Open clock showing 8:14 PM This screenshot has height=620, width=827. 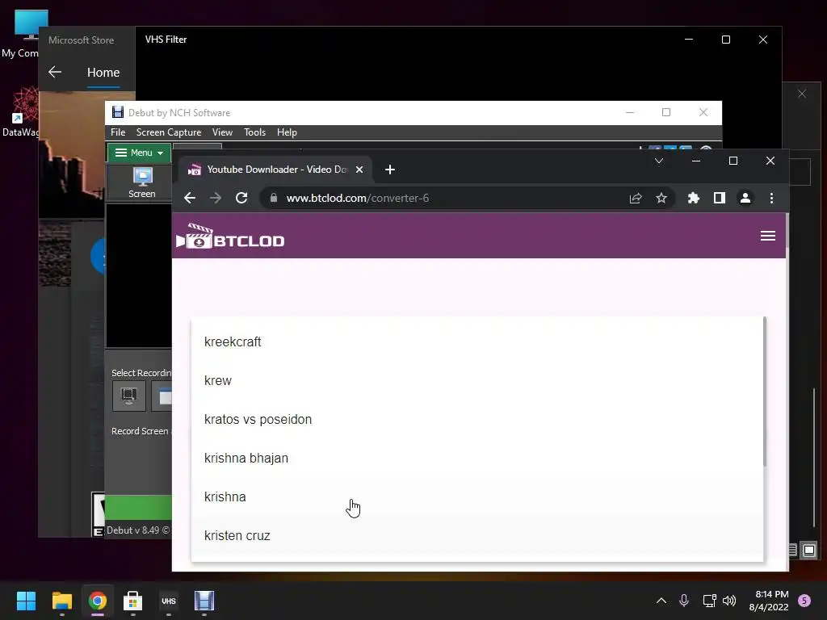click(769, 601)
